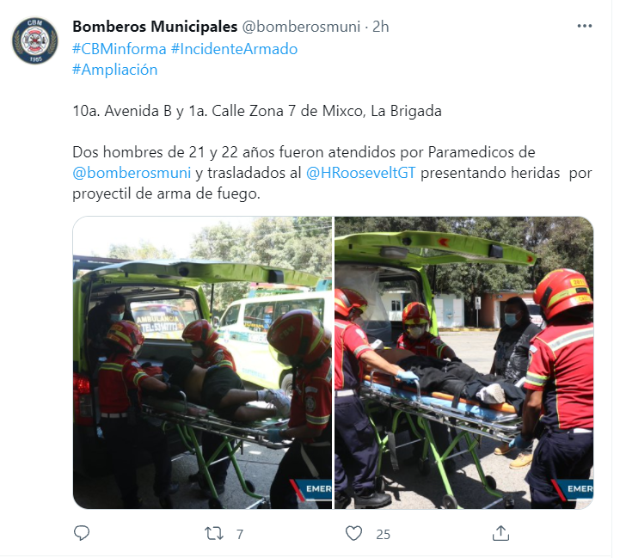View the retweet count of 7

pyautogui.click(x=240, y=534)
